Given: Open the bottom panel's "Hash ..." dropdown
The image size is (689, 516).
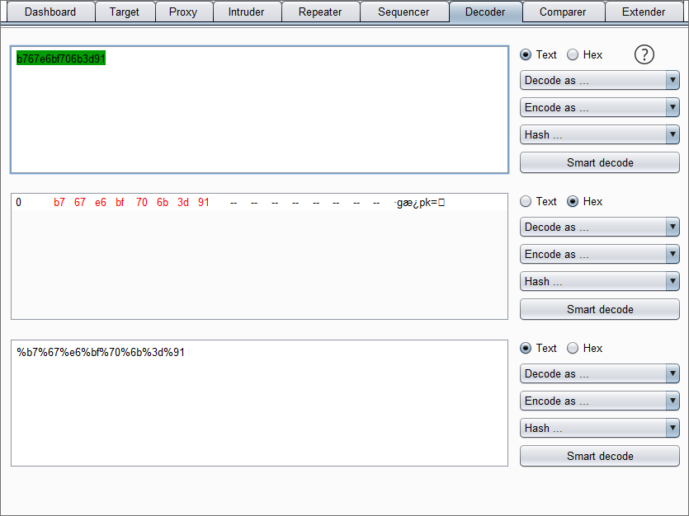Looking at the screenshot, I should [x=599, y=428].
